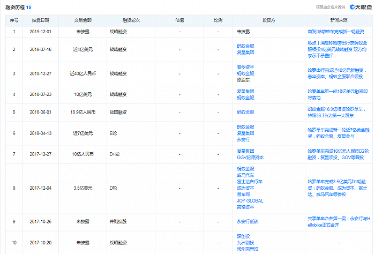This screenshot has height=254, width=375.
Task: Select the amount cell 18.9亿人民币
Action: click(82, 112)
